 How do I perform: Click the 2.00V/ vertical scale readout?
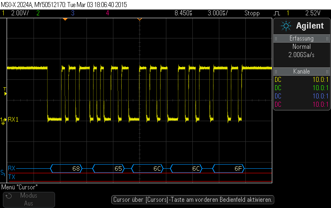(x=19, y=13)
